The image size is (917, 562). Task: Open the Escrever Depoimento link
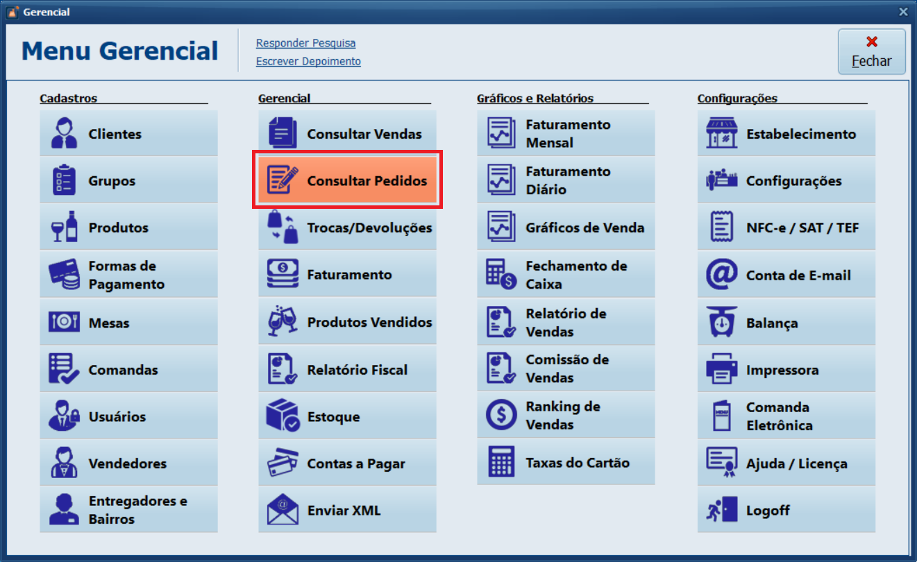[x=308, y=61]
